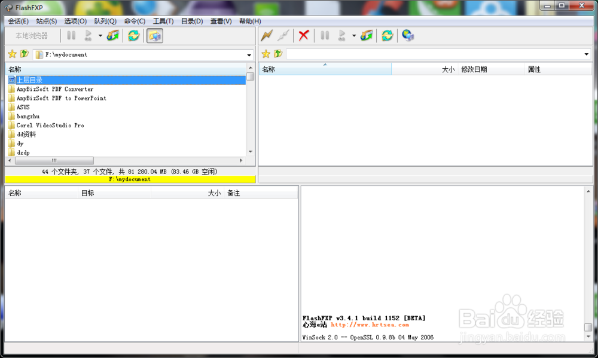Expand the remote path dropdown arrow

point(587,54)
